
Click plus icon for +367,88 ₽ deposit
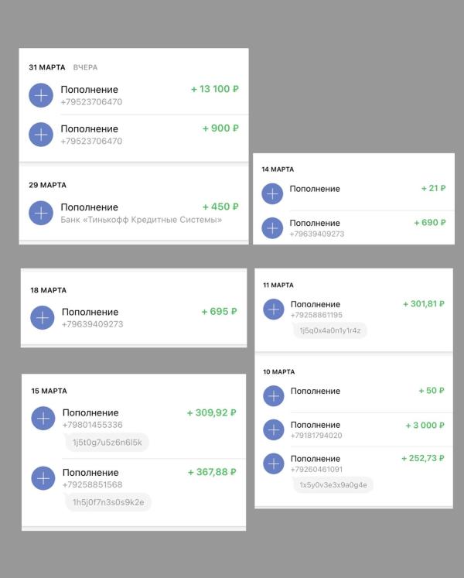pos(43,478)
